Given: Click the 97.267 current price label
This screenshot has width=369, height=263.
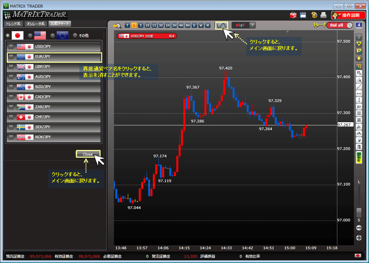Looking at the screenshot, I should point(345,125).
